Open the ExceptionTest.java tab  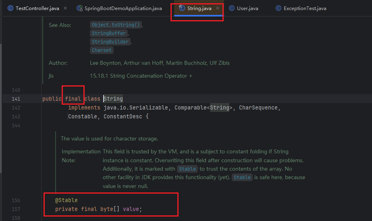point(305,8)
